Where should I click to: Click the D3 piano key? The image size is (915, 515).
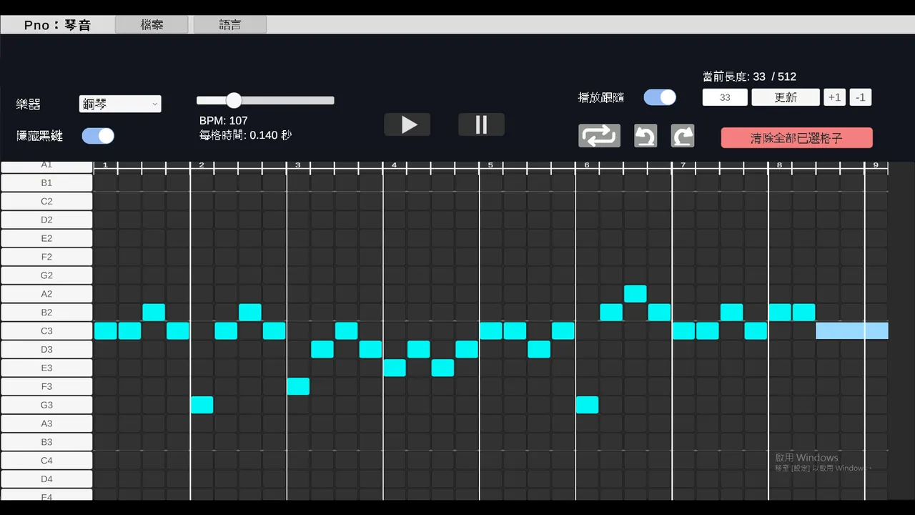46,349
